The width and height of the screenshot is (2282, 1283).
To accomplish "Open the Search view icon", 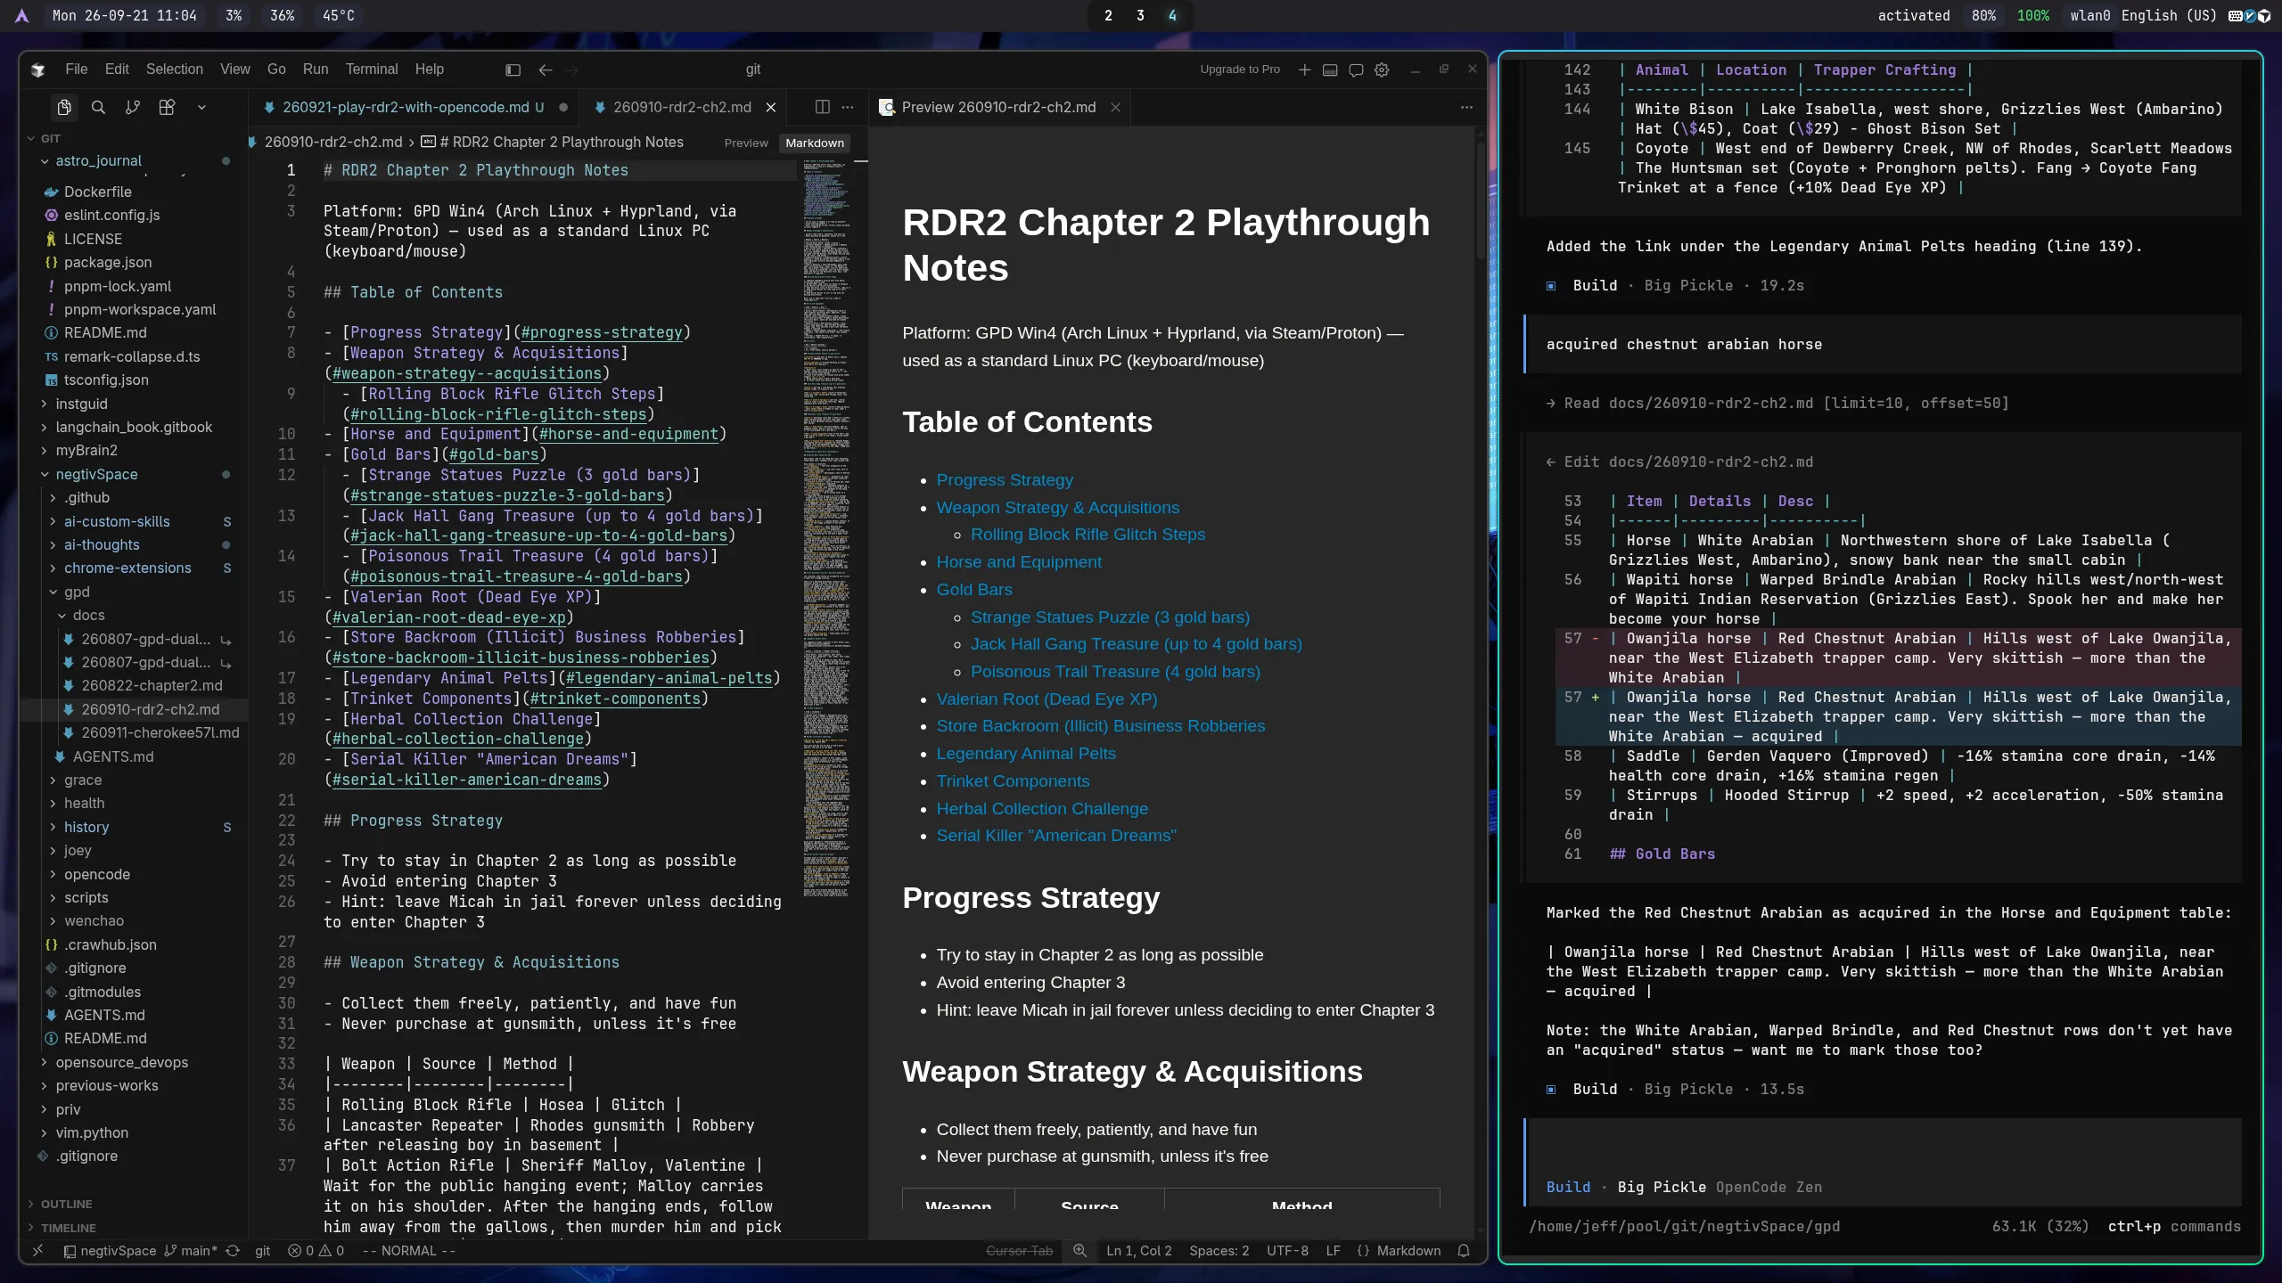I will pyautogui.click(x=98, y=107).
